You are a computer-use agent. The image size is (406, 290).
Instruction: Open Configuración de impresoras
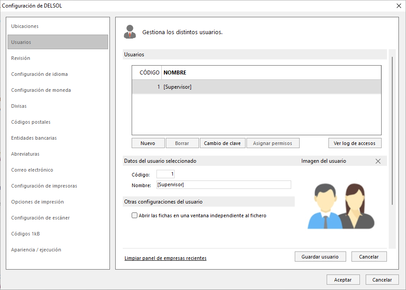44,186
